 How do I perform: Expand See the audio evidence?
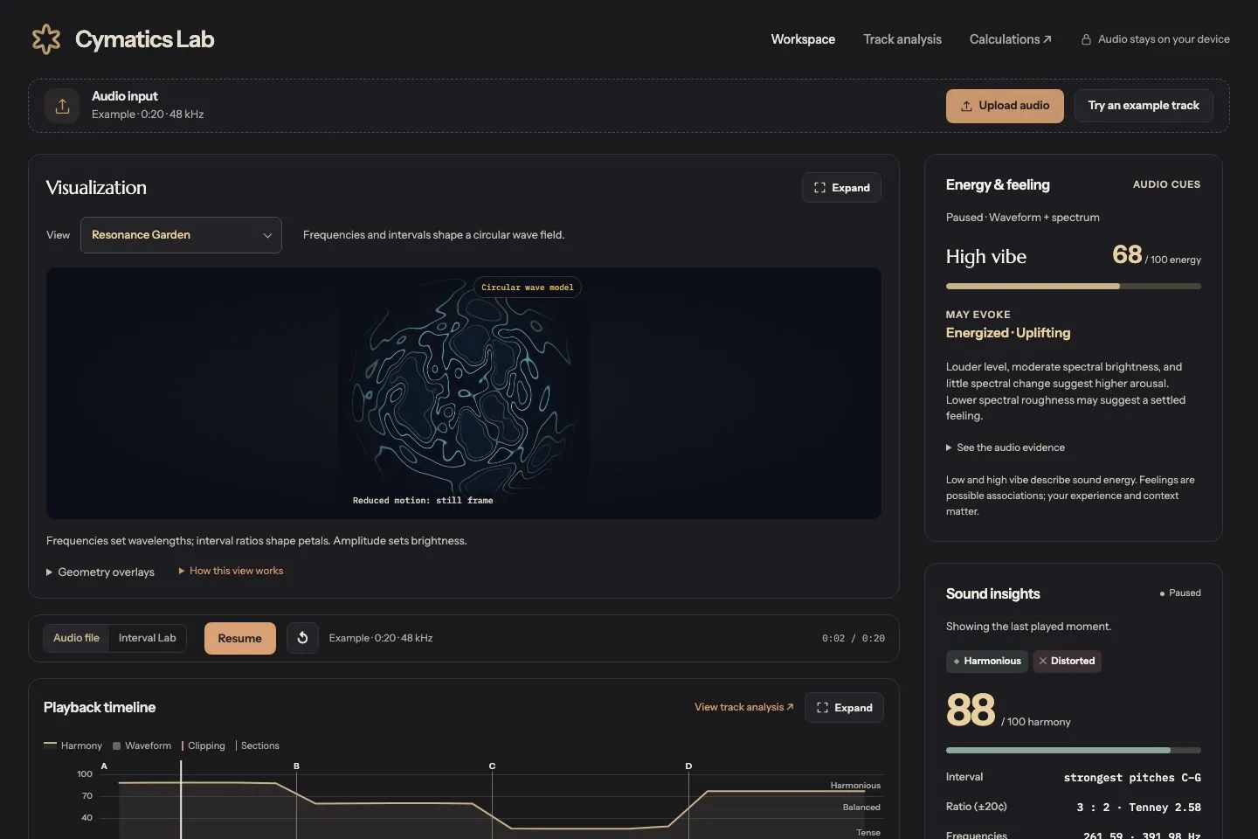(x=1006, y=447)
